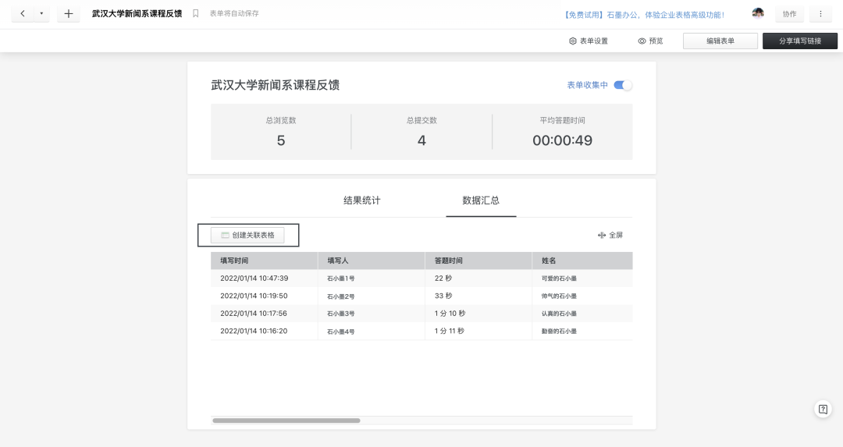This screenshot has width=843, height=447.
Task: Click the 编辑表单 button
Action: (720, 41)
